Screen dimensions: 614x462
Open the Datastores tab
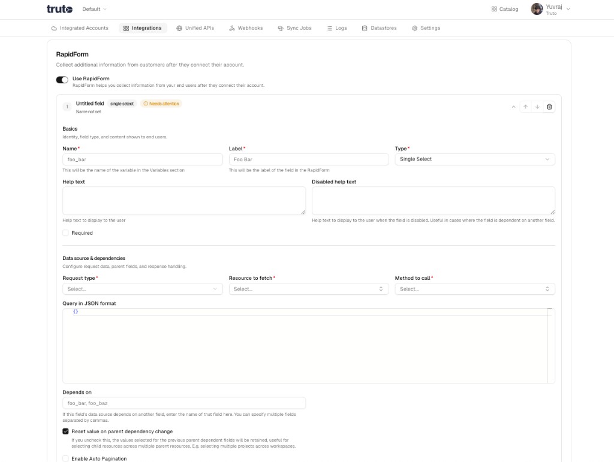click(x=379, y=28)
